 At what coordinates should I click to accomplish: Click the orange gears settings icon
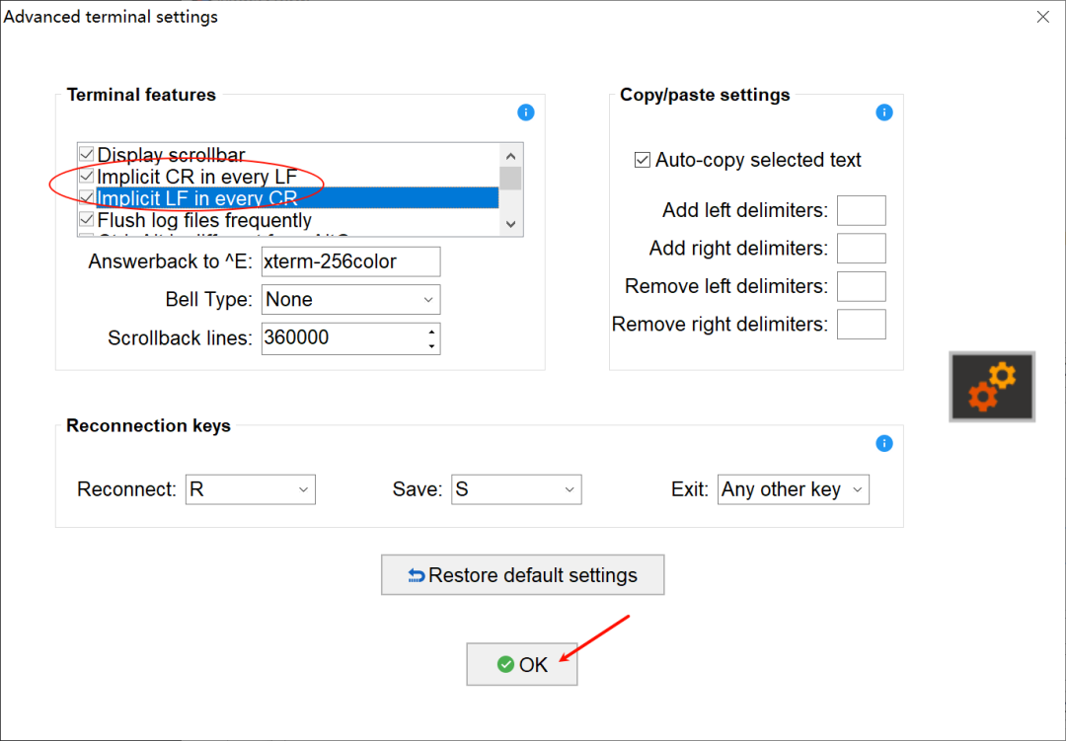[992, 386]
